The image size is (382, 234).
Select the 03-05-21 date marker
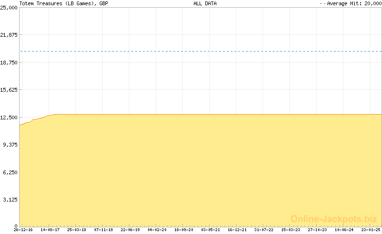click(210, 230)
